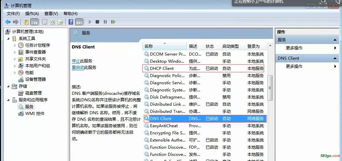Open 设备管理器 in tree
This screenshot has height=161, width=342.
pyautogui.click(x=35, y=79)
